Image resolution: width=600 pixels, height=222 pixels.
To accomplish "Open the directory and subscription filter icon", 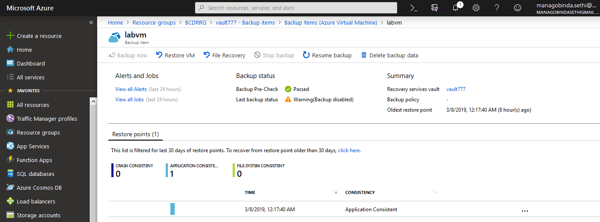I will point(435,8).
